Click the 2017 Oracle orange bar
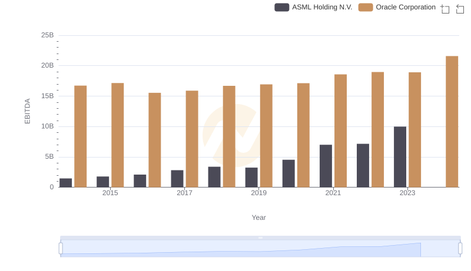471x271 pixels. pos(192,139)
